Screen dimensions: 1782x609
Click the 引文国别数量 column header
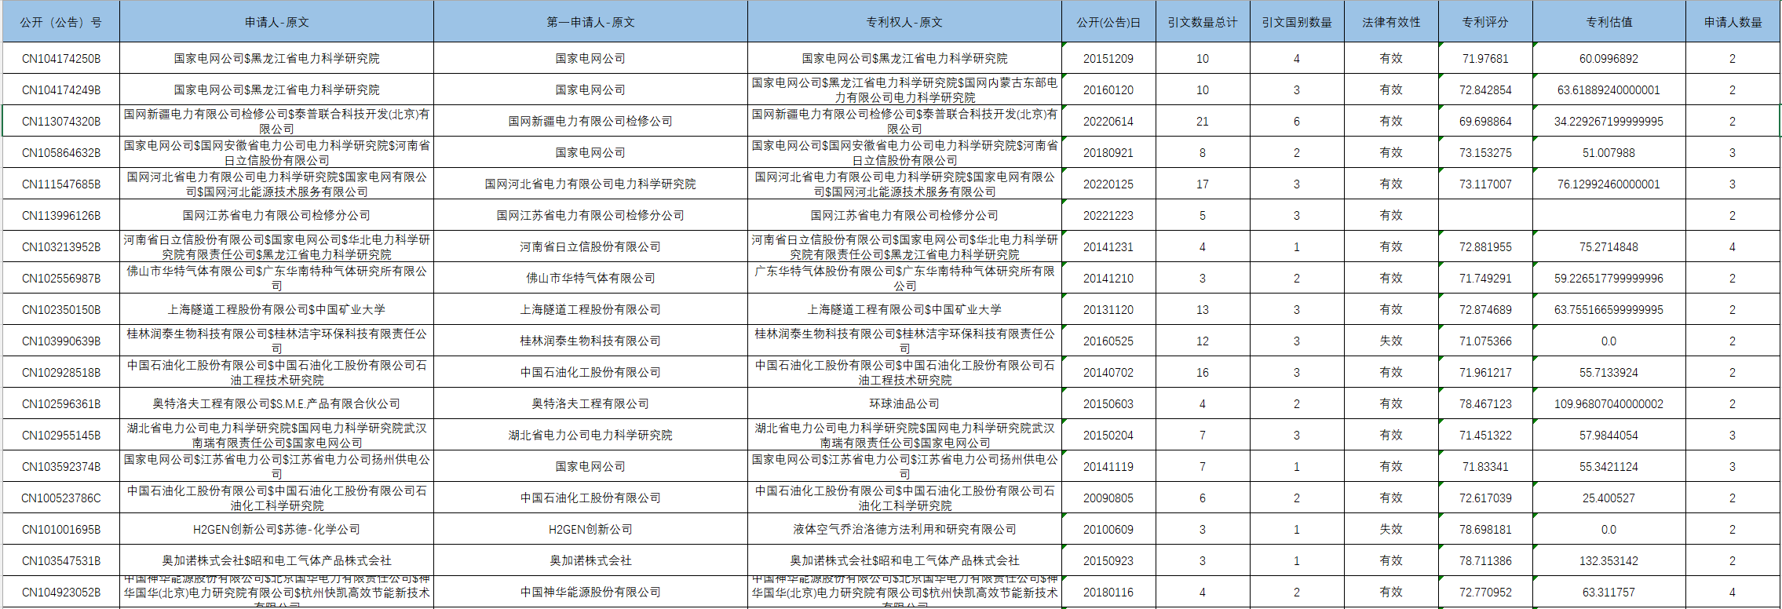1297,22
